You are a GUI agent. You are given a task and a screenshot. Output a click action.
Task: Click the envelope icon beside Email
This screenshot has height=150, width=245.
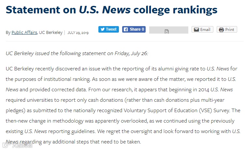click(x=196, y=30)
